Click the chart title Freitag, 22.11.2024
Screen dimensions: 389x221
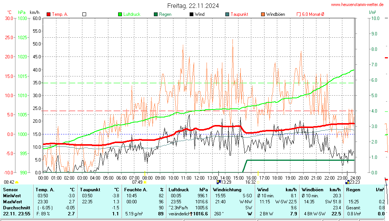[193, 6]
